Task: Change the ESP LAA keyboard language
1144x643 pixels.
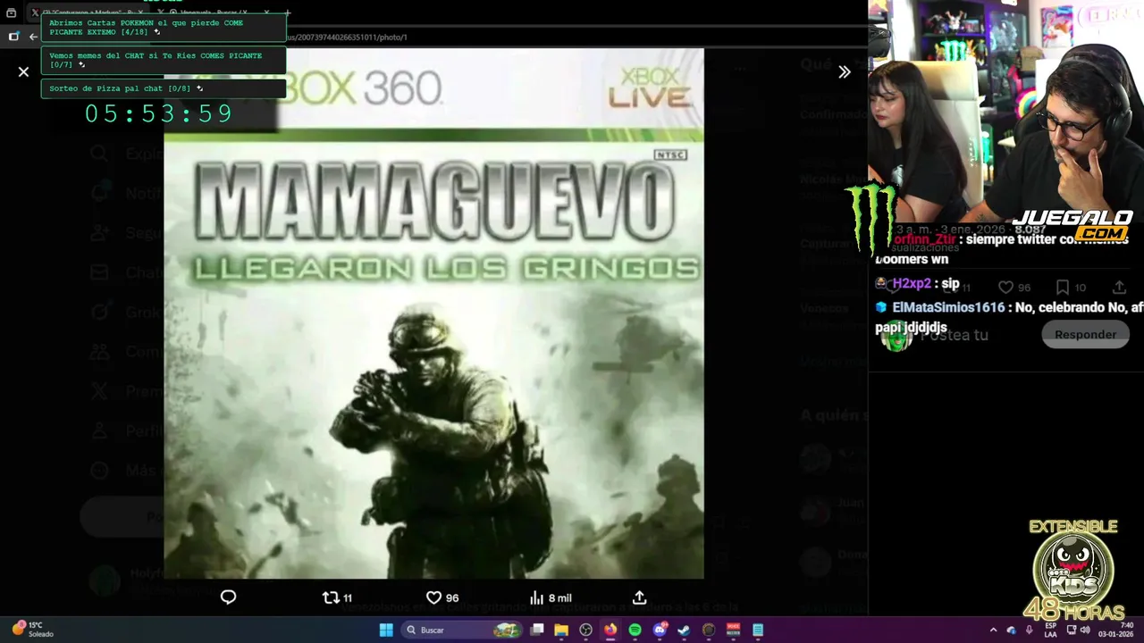Action: click(1051, 630)
